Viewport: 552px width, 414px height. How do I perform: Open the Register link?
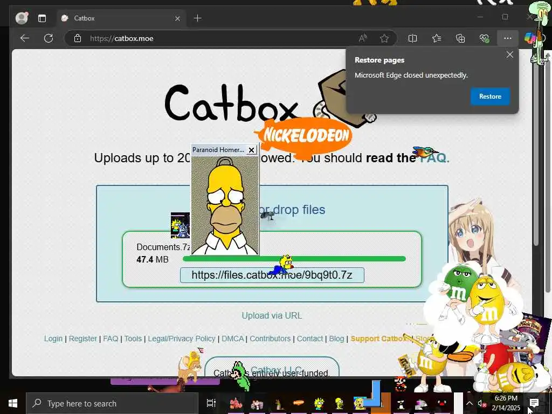tap(82, 339)
